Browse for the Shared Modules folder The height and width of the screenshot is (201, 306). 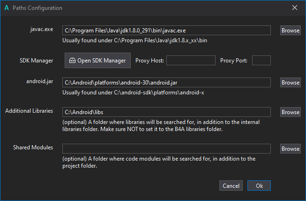click(291, 149)
